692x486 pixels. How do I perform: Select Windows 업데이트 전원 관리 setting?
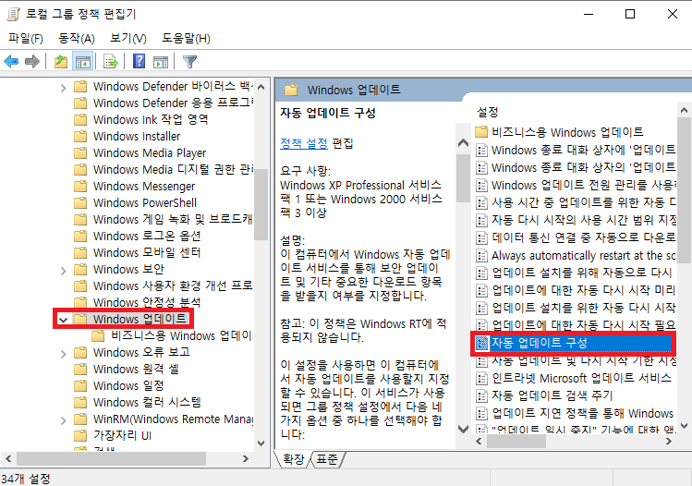[583, 185]
